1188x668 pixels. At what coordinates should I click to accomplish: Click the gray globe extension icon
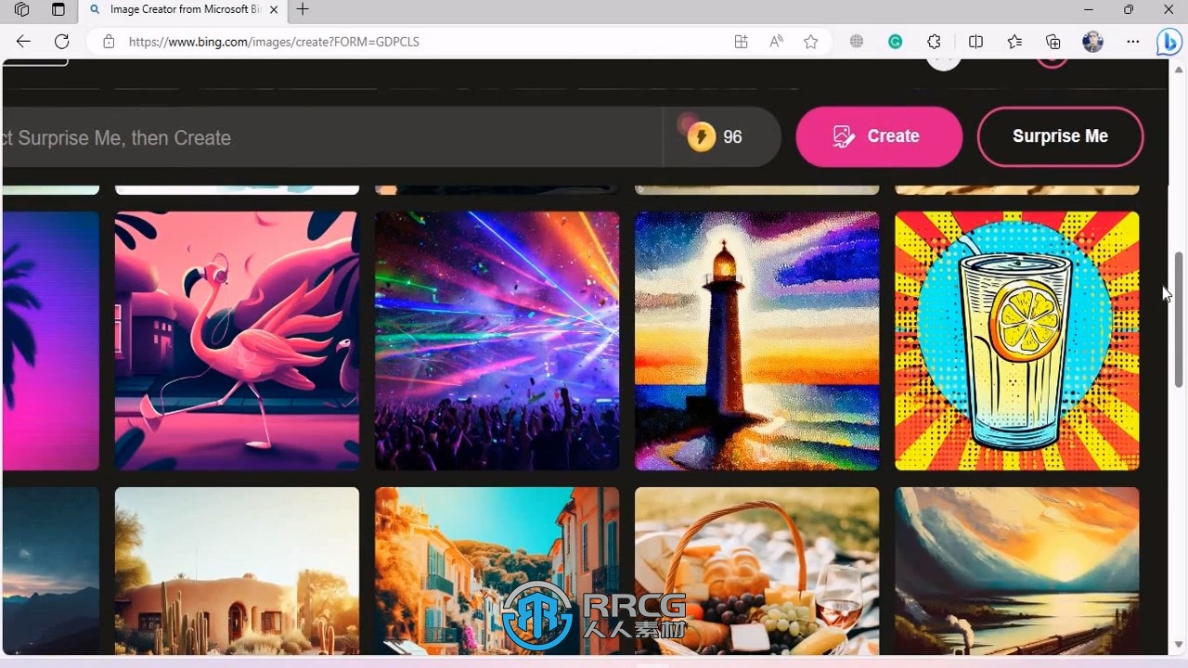857,42
